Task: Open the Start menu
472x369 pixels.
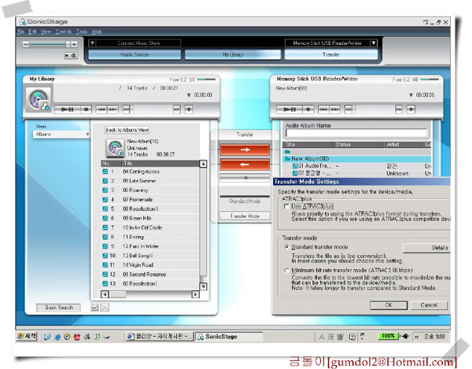Action: pyautogui.click(x=27, y=337)
